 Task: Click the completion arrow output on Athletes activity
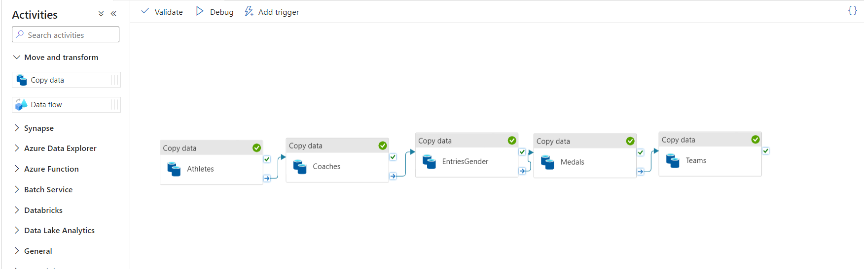(x=267, y=178)
